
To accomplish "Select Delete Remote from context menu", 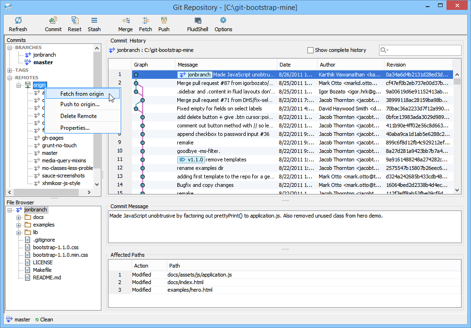I will coord(78,116).
